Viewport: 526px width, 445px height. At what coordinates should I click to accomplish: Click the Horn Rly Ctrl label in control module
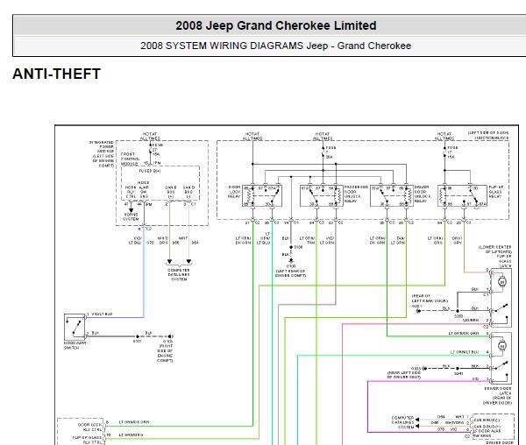[x=131, y=192]
